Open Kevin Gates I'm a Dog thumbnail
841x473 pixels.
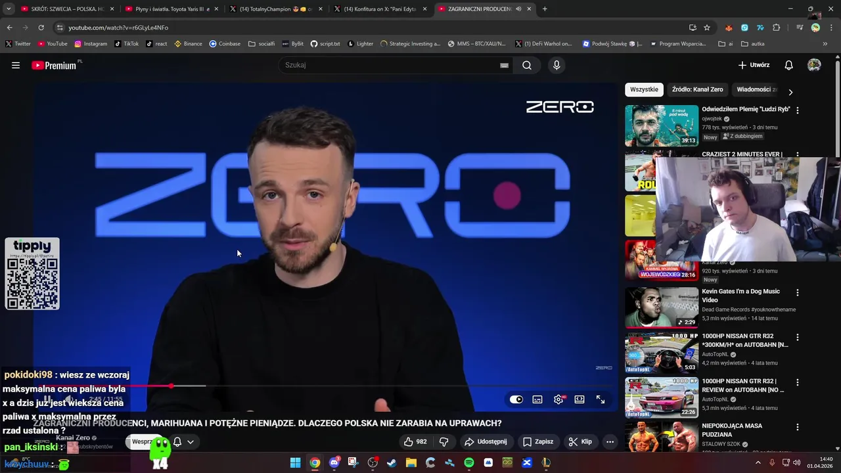tap(662, 307)
